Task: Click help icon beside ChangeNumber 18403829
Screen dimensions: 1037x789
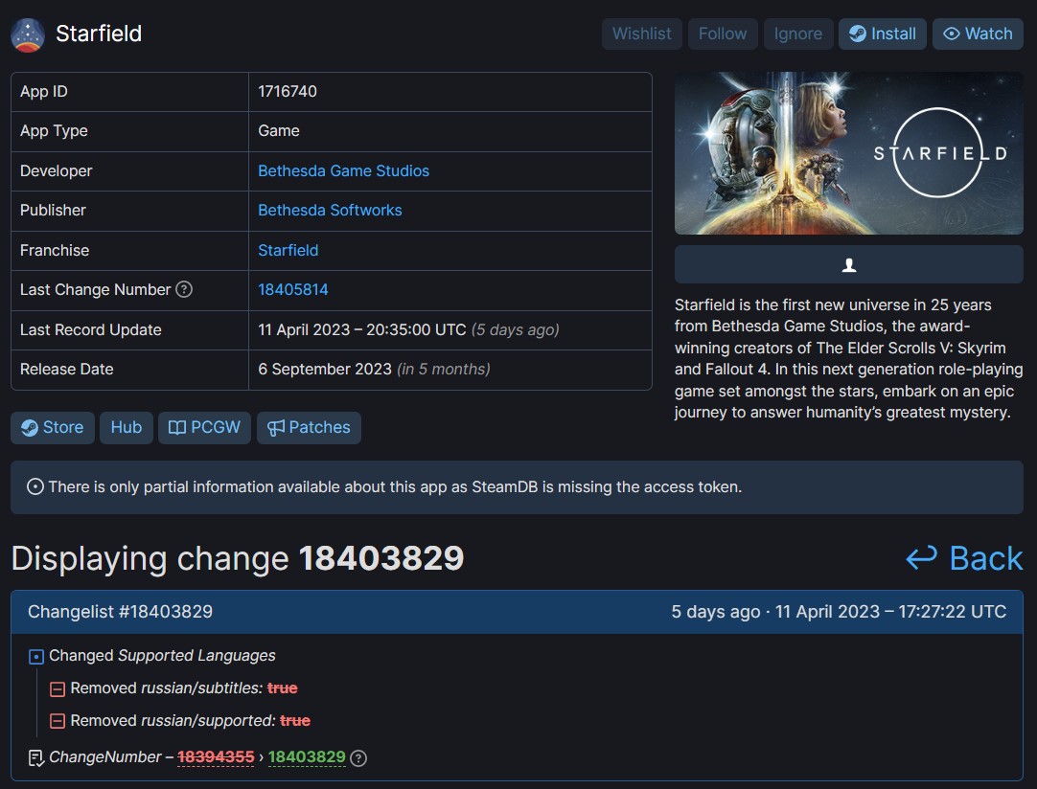Action: [358, 757]
